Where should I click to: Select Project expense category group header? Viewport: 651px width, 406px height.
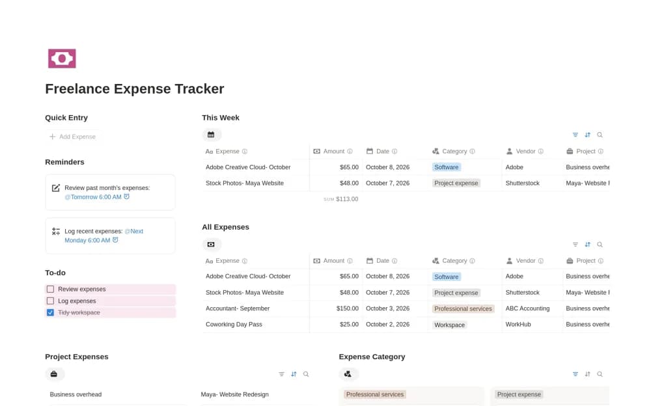click(519, 394)
